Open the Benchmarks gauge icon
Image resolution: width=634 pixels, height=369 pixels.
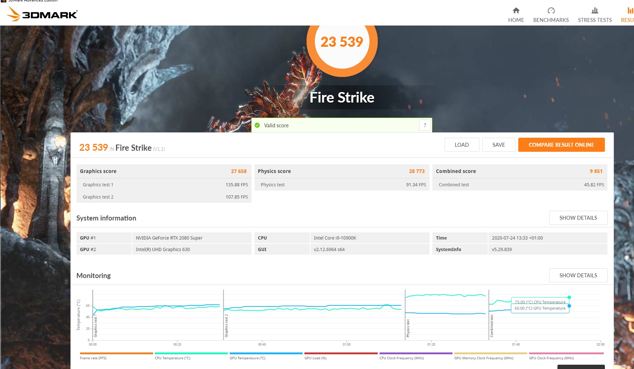point(551,10)
